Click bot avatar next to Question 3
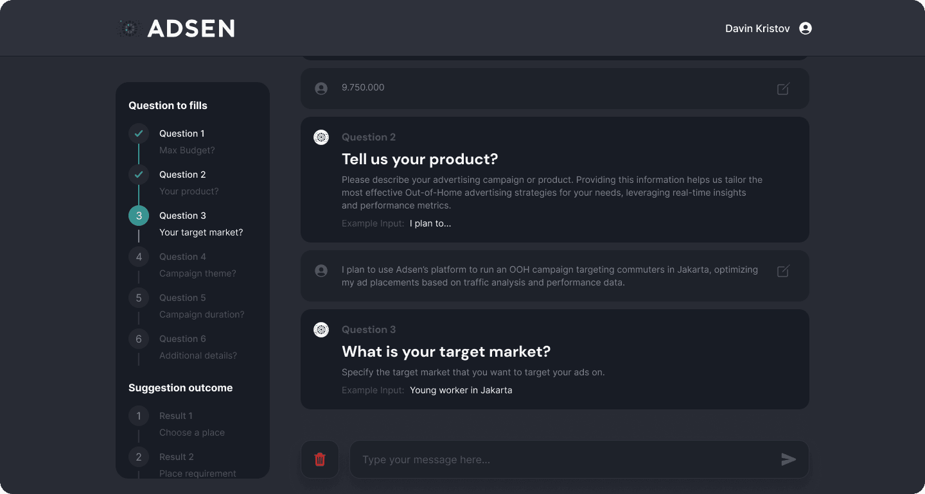Viewport: 925px width, 494px height. (x=321, y=330)
